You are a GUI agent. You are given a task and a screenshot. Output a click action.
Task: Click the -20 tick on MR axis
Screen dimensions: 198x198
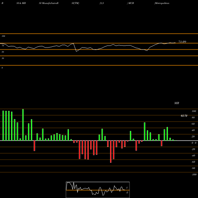pyautogui.click(x=193, y=149)
